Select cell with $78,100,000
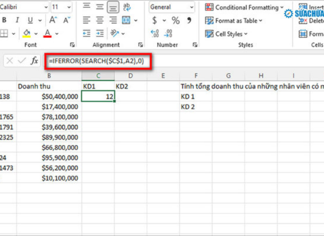 tap(49, 117)
